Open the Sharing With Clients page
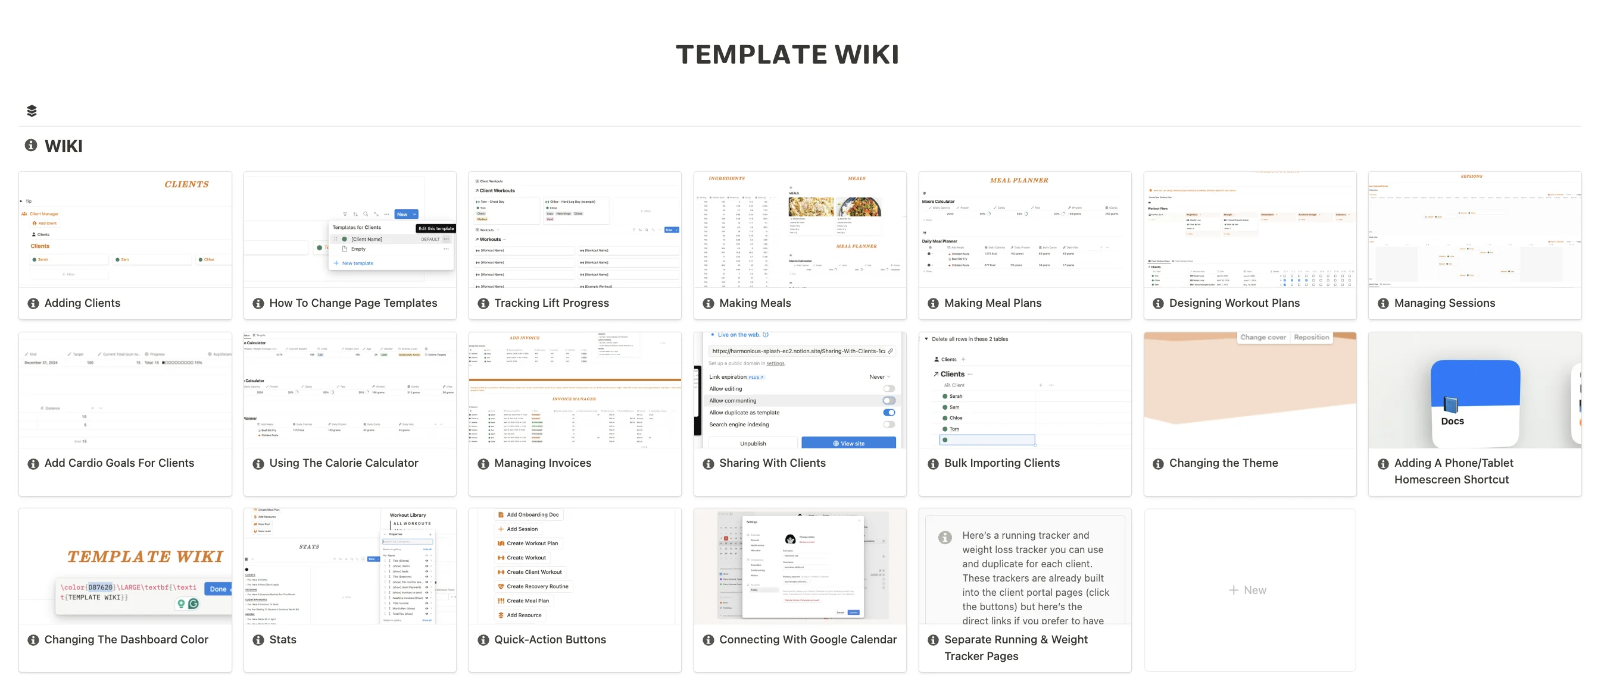This screenshot has width=1598, height=685. pos(772,463)
